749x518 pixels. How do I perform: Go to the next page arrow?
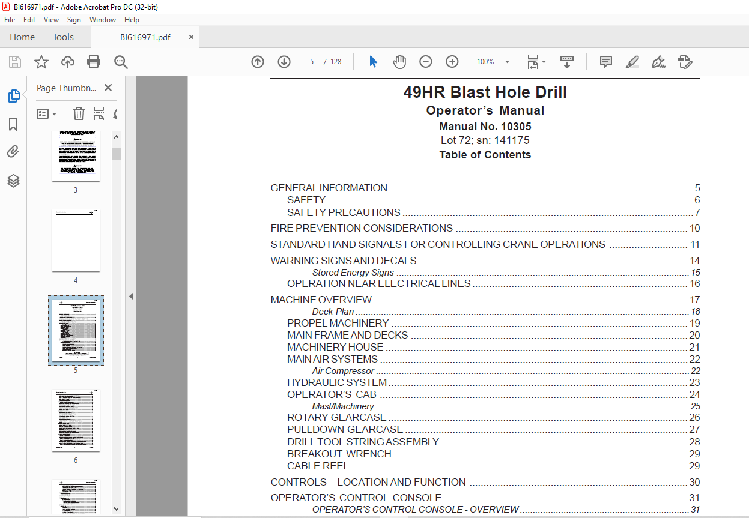[284, 62]
